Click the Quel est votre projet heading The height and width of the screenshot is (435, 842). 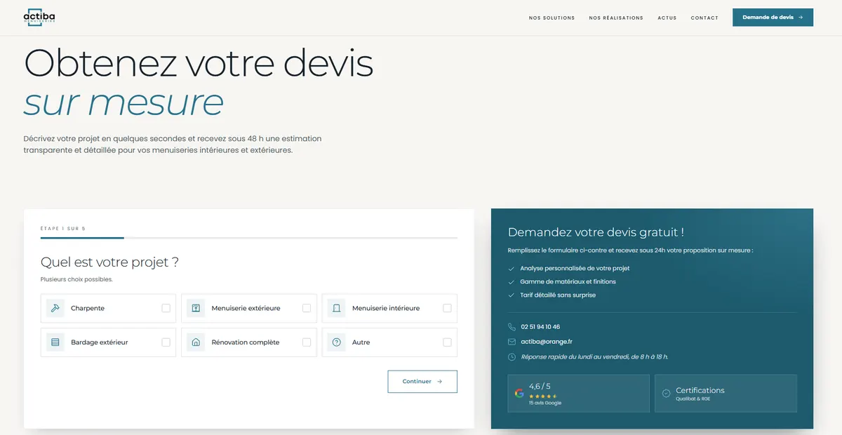coord(109,262)
